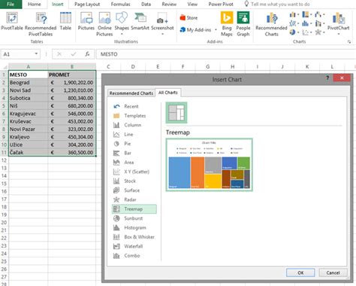Image resolution: width=356 pixels, height=286 pixels.
Task: Open Online Pictures
Action: coord(104,24)
